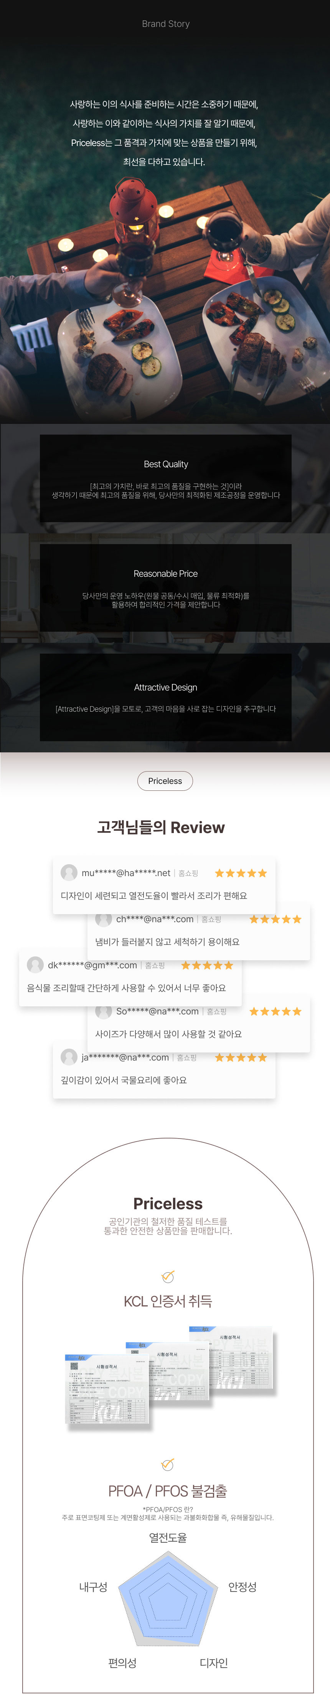Click the avatar icon beside ja*******@na***.com
The width and height of the screenshot is (330, 1698).
69,1057
